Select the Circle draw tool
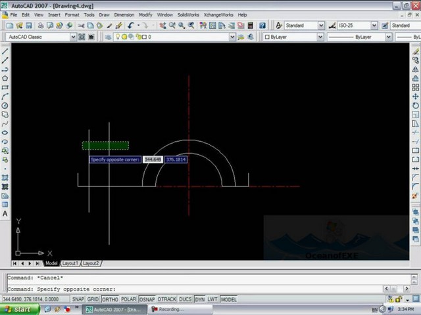421x315 pixels. click(x=5, y=106)
